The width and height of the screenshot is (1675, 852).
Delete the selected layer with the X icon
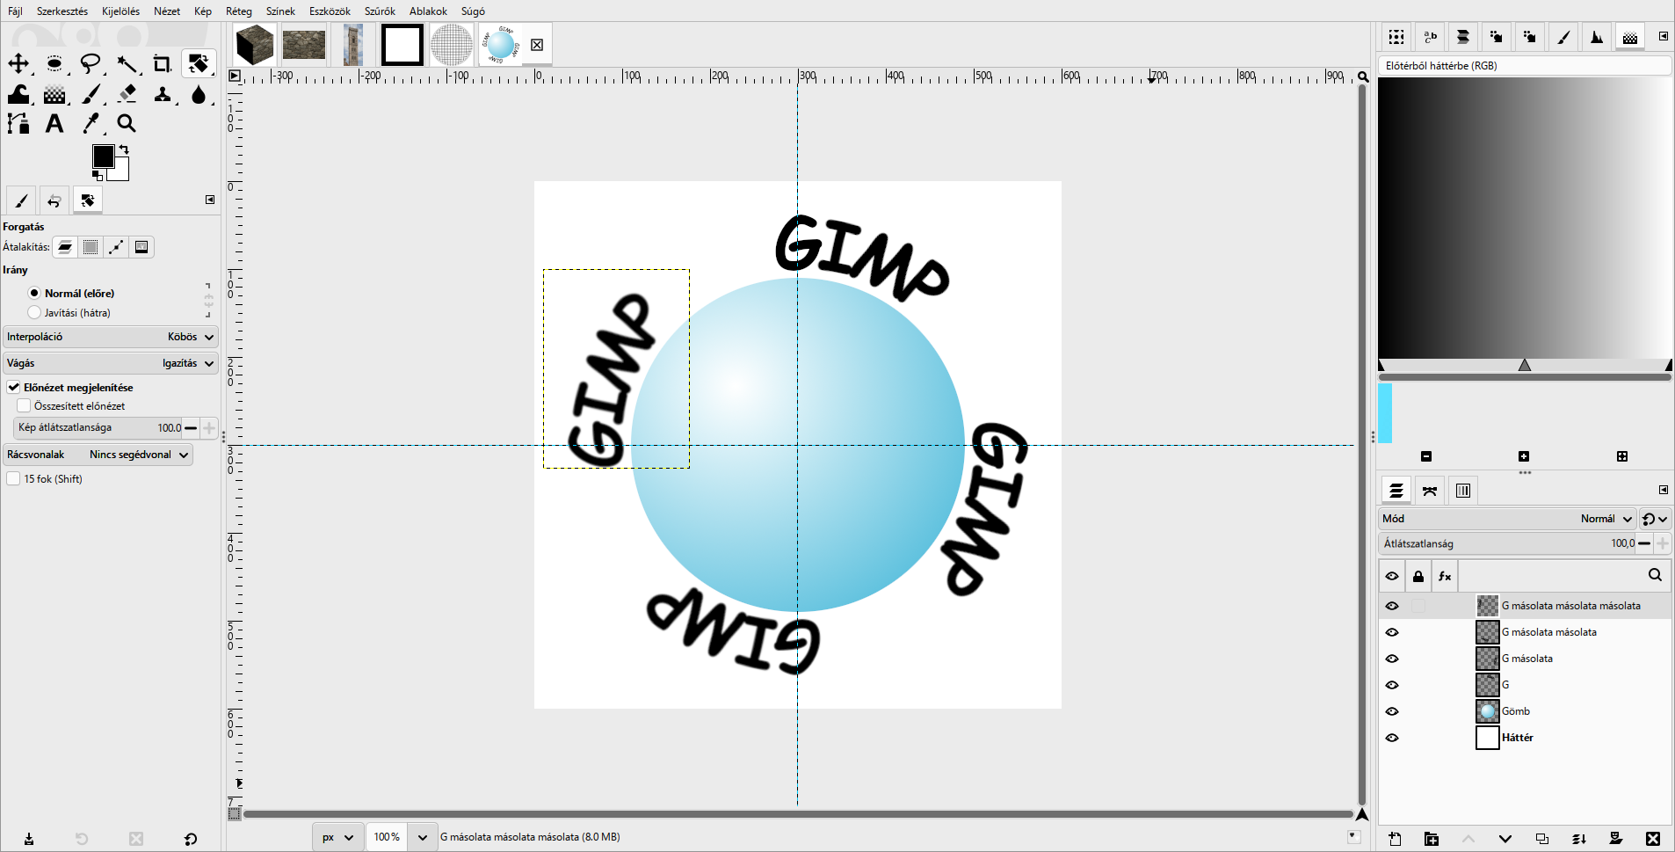[1653, 839]
